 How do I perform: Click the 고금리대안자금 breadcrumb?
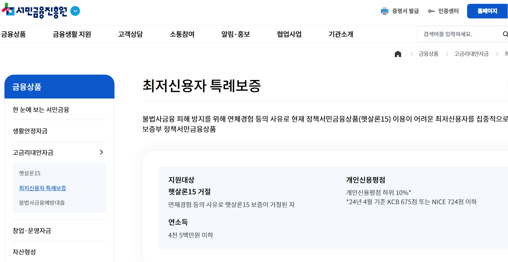point(471,54)
